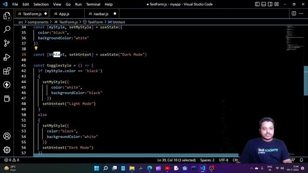Open the Accounts menu icon
The width and height of the screenshot is (308, 173).
point(7,136)
